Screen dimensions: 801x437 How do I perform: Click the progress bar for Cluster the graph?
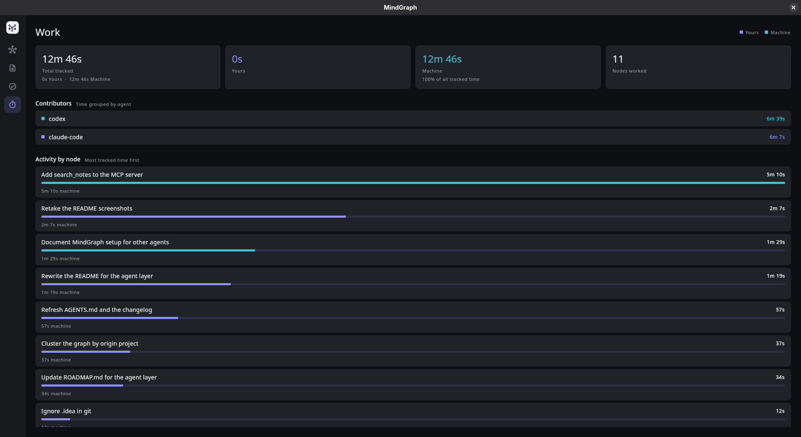point(413,352)
